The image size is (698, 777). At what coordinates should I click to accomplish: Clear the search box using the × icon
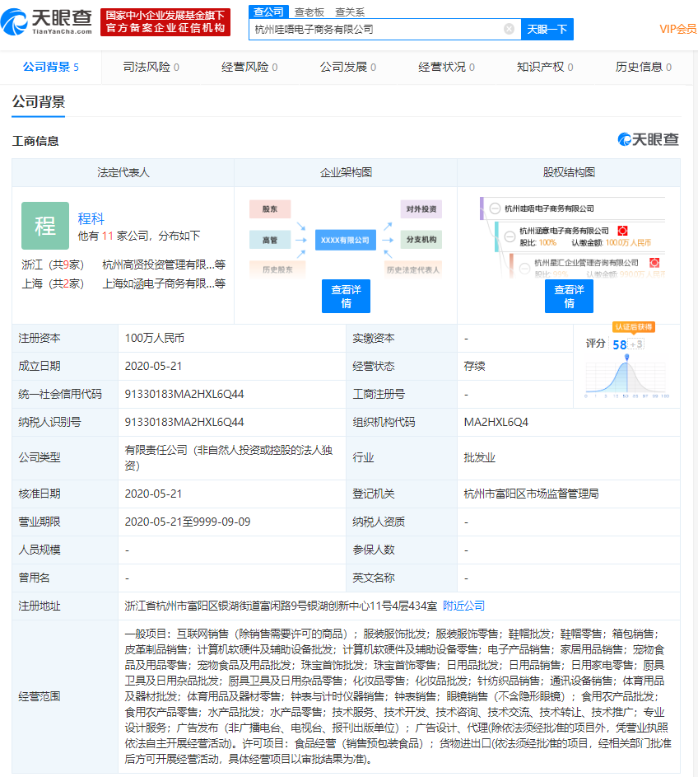(x=508, y=29)
